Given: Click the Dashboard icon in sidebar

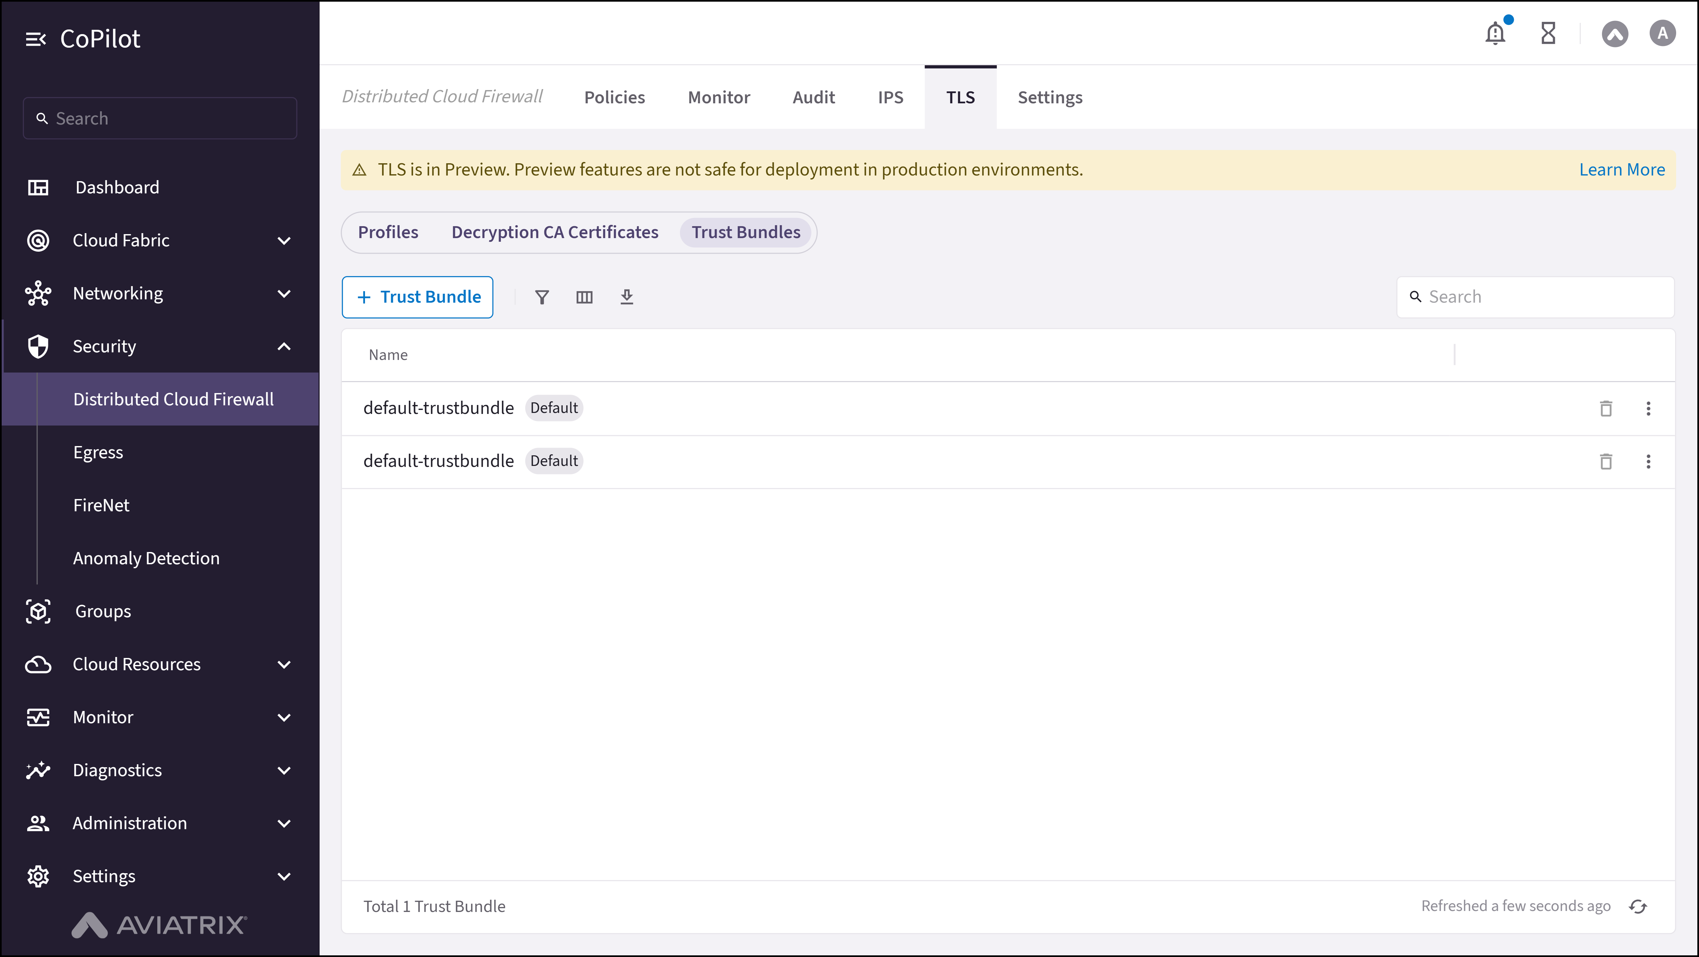Looking at the screenshot, I should 38,187.
